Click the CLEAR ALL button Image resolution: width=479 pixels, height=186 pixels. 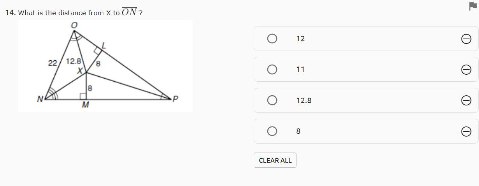coord(275,160)
